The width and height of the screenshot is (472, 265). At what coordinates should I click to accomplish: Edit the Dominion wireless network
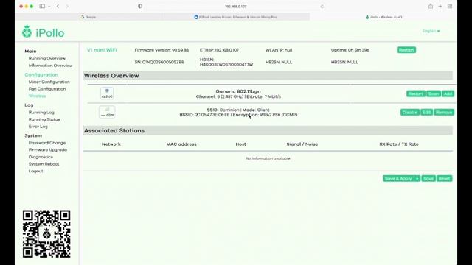coord(426,112)
